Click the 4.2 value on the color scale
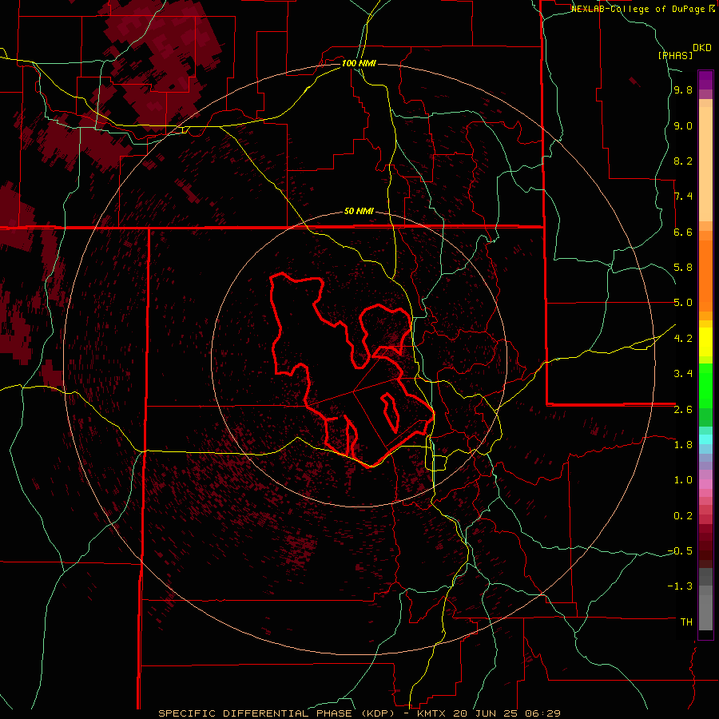 click(683, 339)
